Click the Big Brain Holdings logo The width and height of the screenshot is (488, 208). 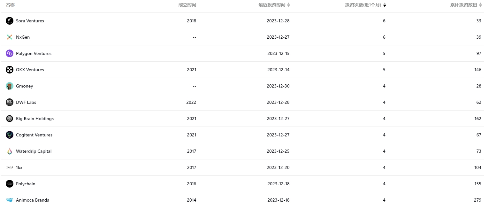tap(10, 119)
